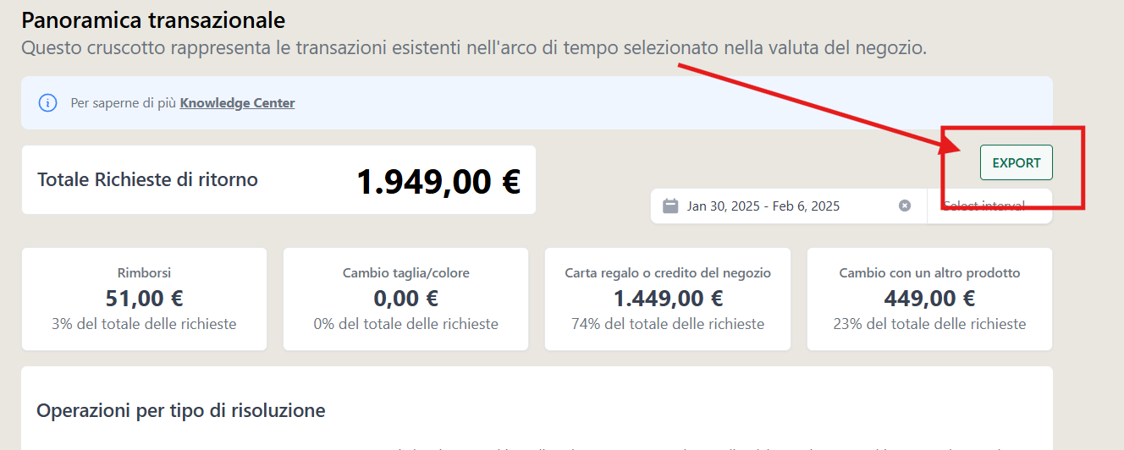
Task: Click the EXPORT button
Action: [1017, 162]
